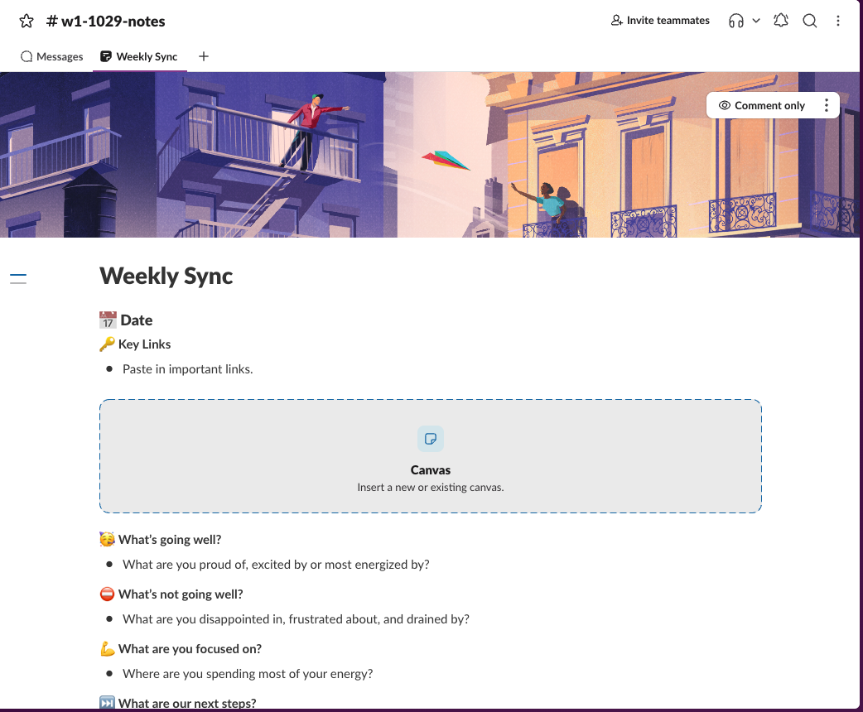Click the key emoji beside Key Links
Viewport: 863px width, 712px height.
[107, 344]
